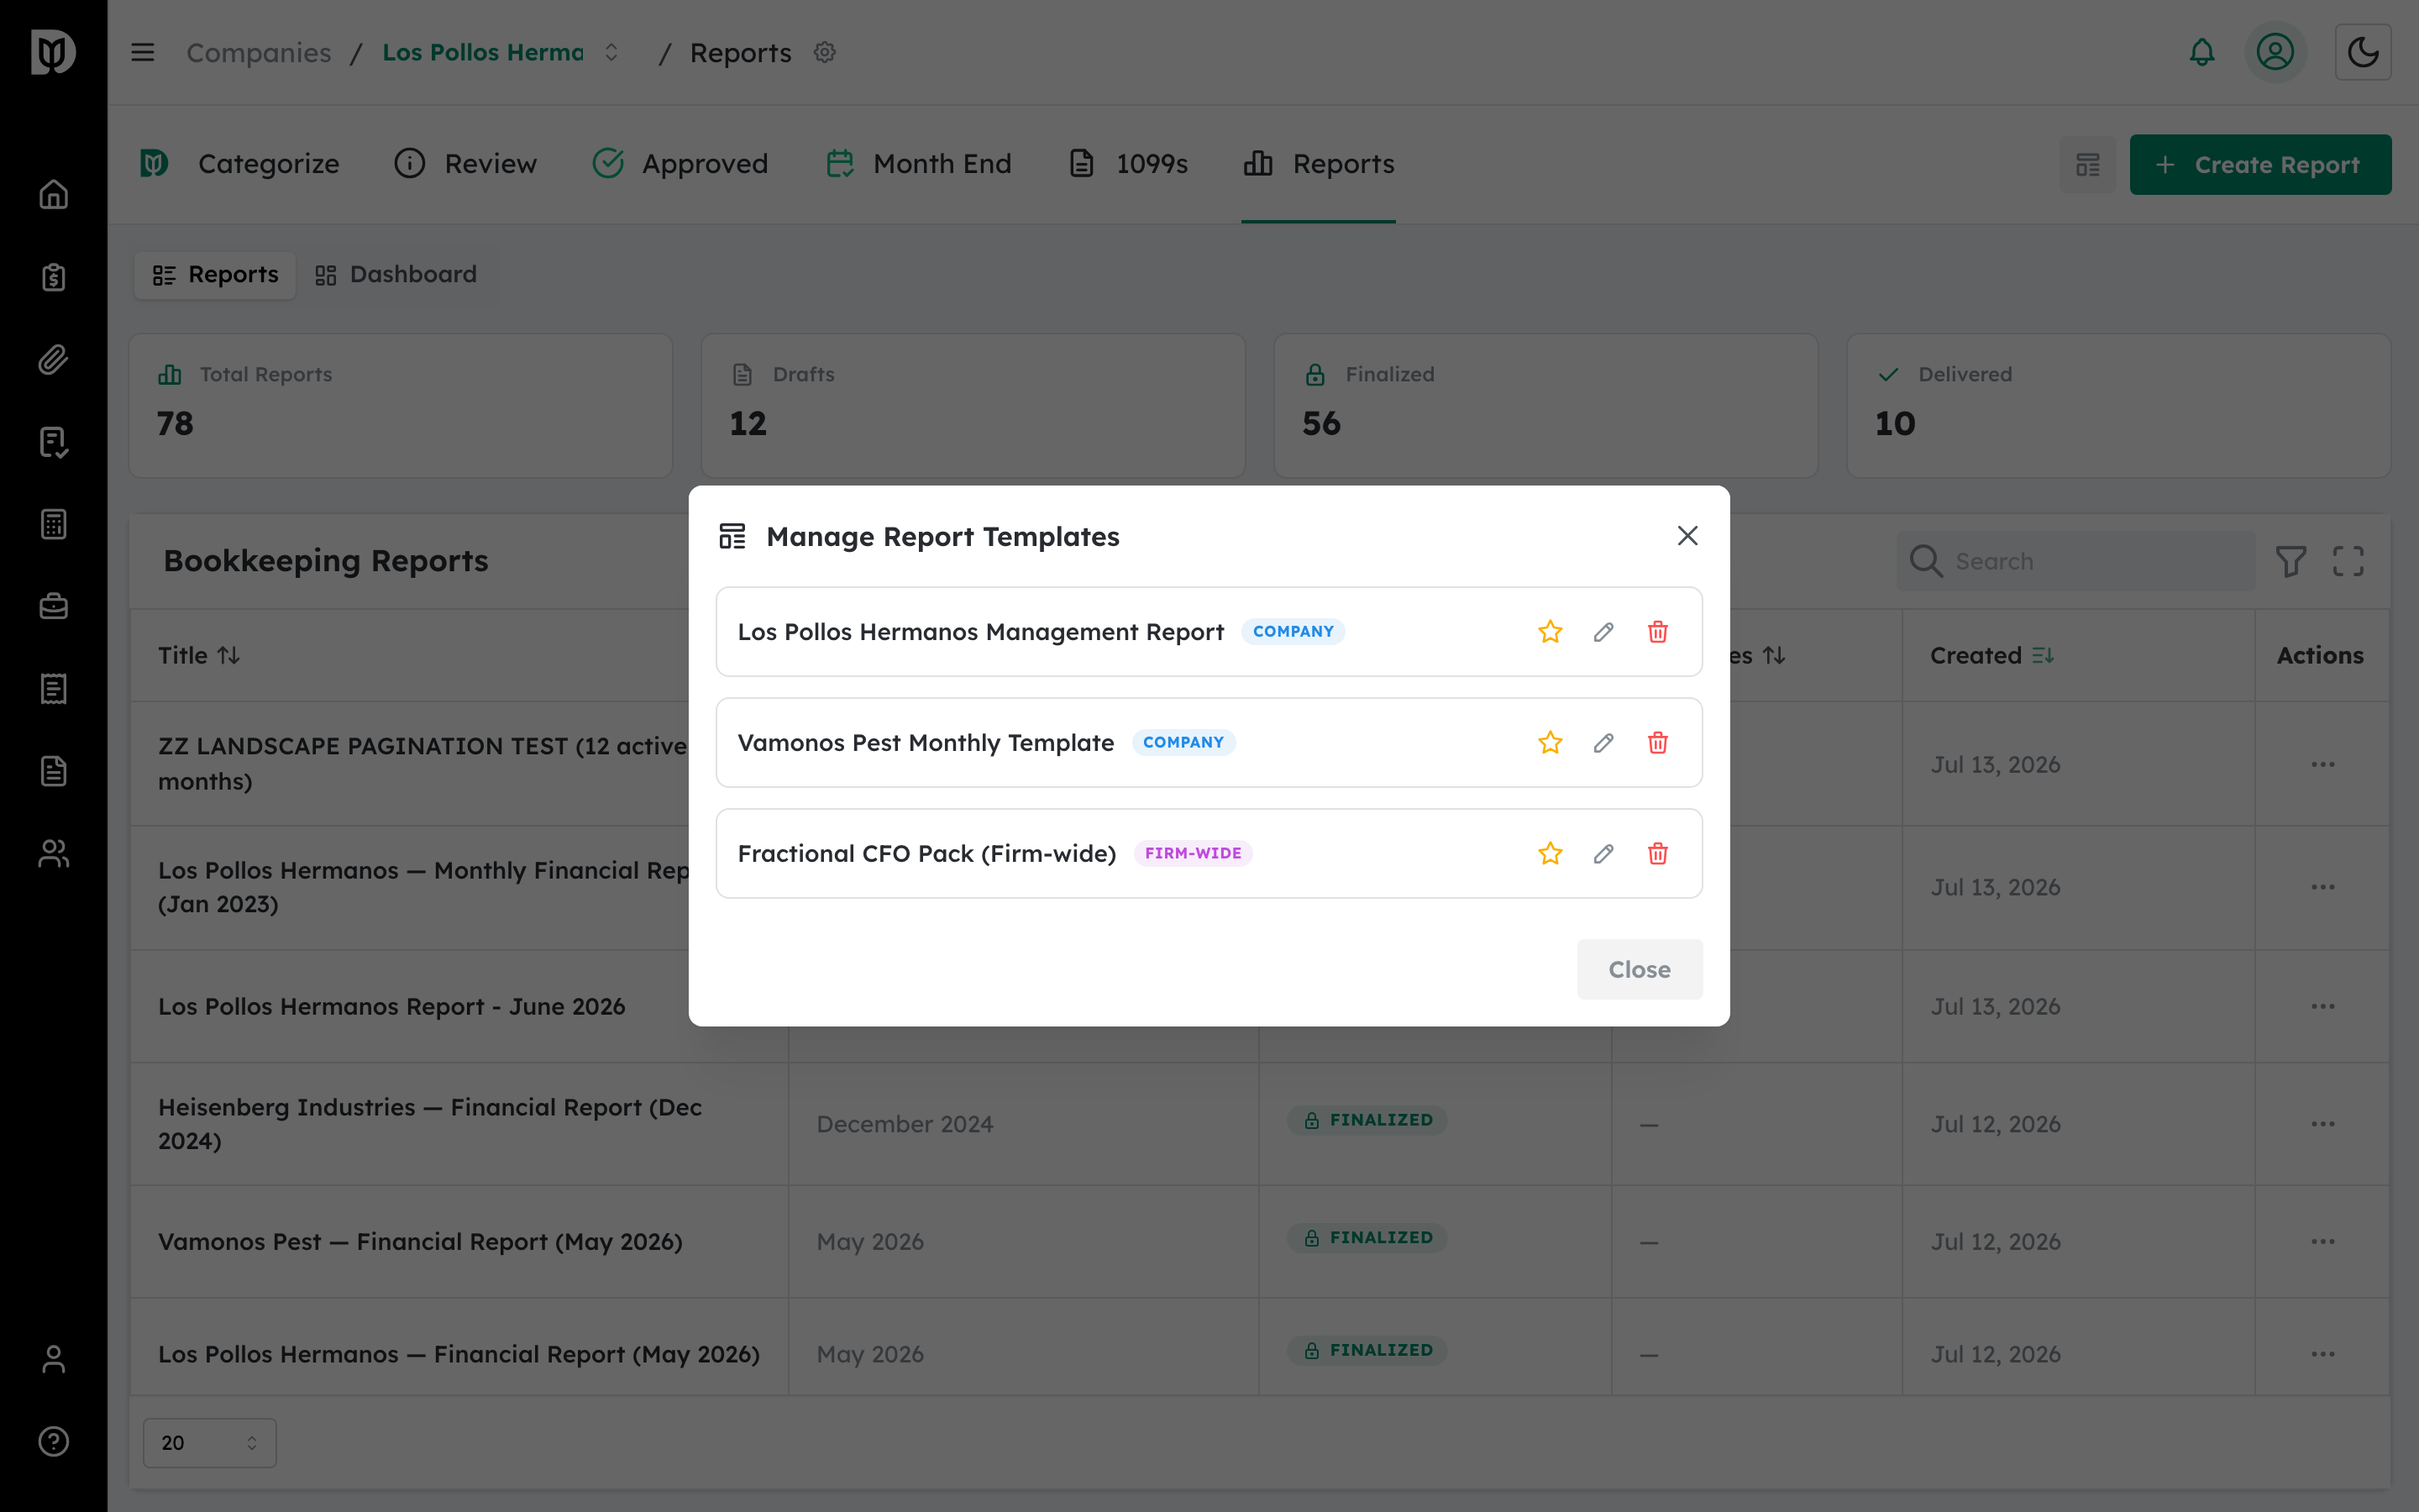The image size is (2419, 1512).
Task: Go to Home in the sidebar
Action: click(54, 194)
